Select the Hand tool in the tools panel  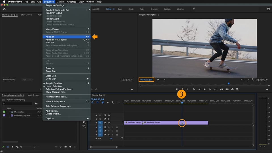point(84,122)
